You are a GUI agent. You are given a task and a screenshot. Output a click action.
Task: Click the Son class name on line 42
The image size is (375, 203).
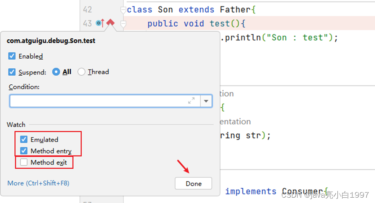tap(165, 9)
